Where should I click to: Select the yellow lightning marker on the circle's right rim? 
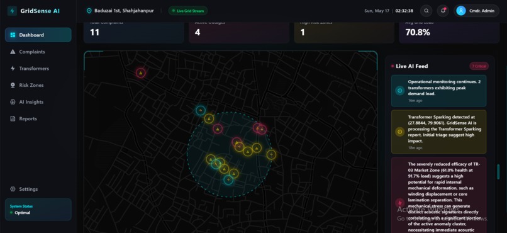(x=271, y=155)
